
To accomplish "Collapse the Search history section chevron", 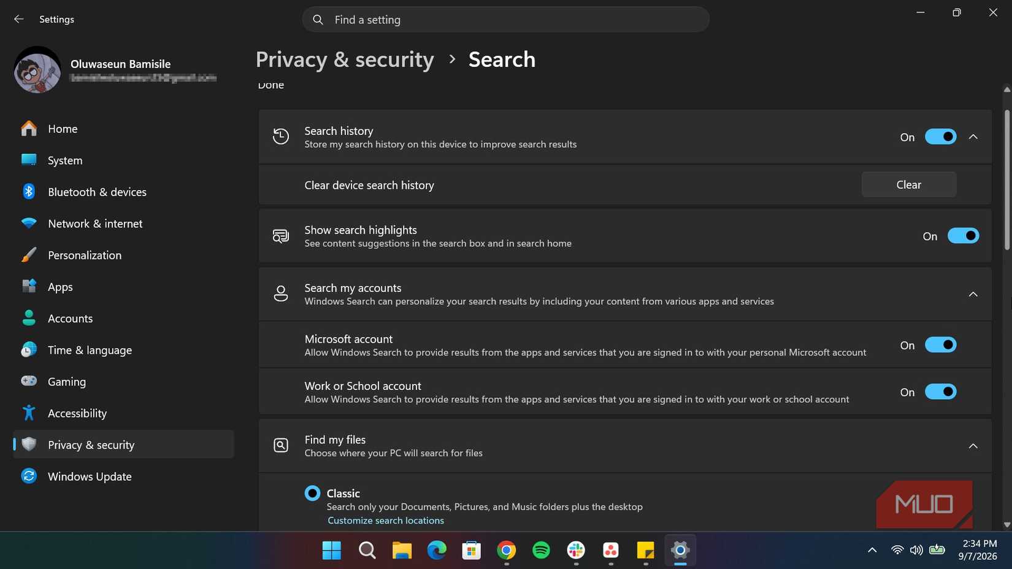I will pyautogui.click(x=973, y=137).
